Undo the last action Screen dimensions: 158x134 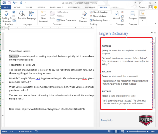[x=14, y=3]
